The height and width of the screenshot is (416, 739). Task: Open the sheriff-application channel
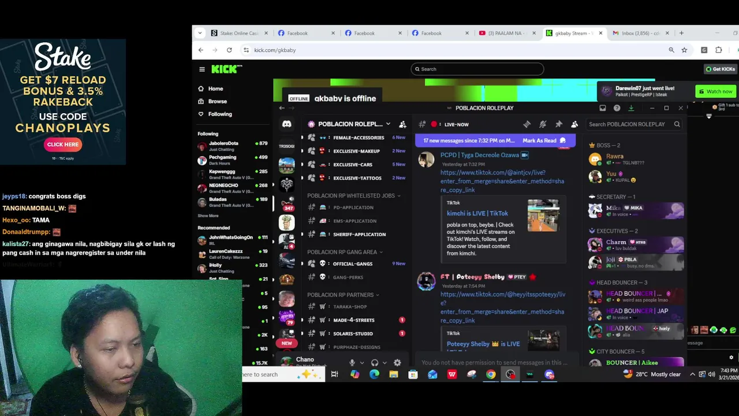359,235
